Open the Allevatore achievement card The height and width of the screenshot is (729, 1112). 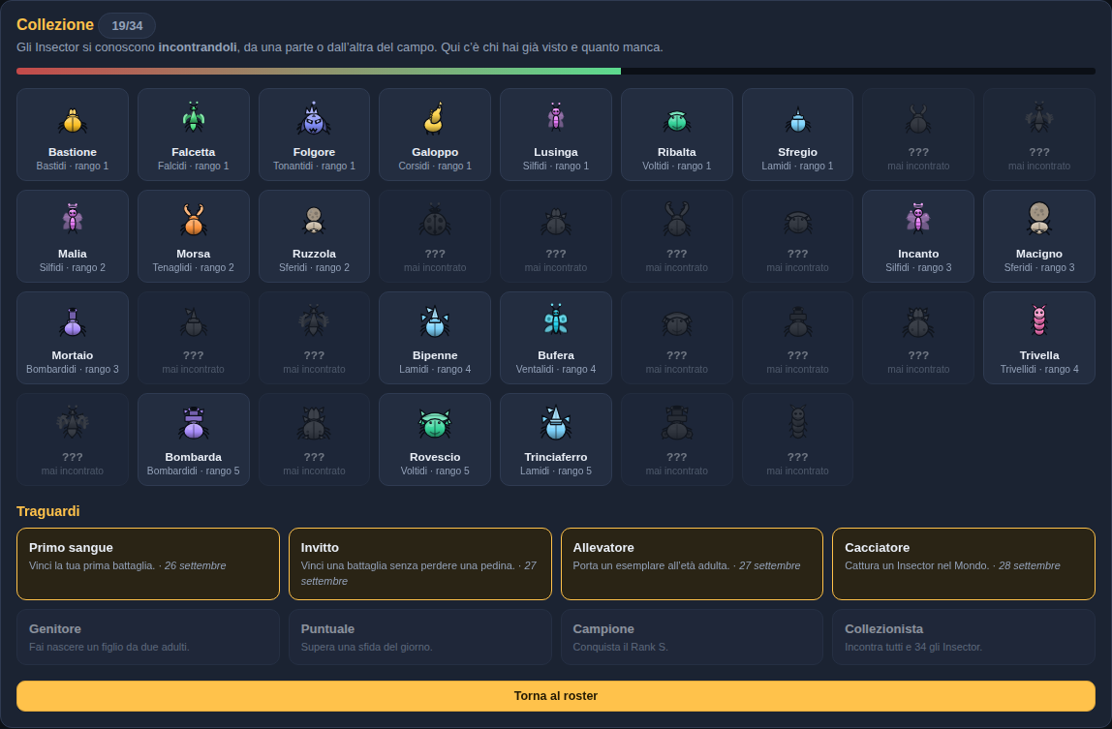(x=692, y=563)
